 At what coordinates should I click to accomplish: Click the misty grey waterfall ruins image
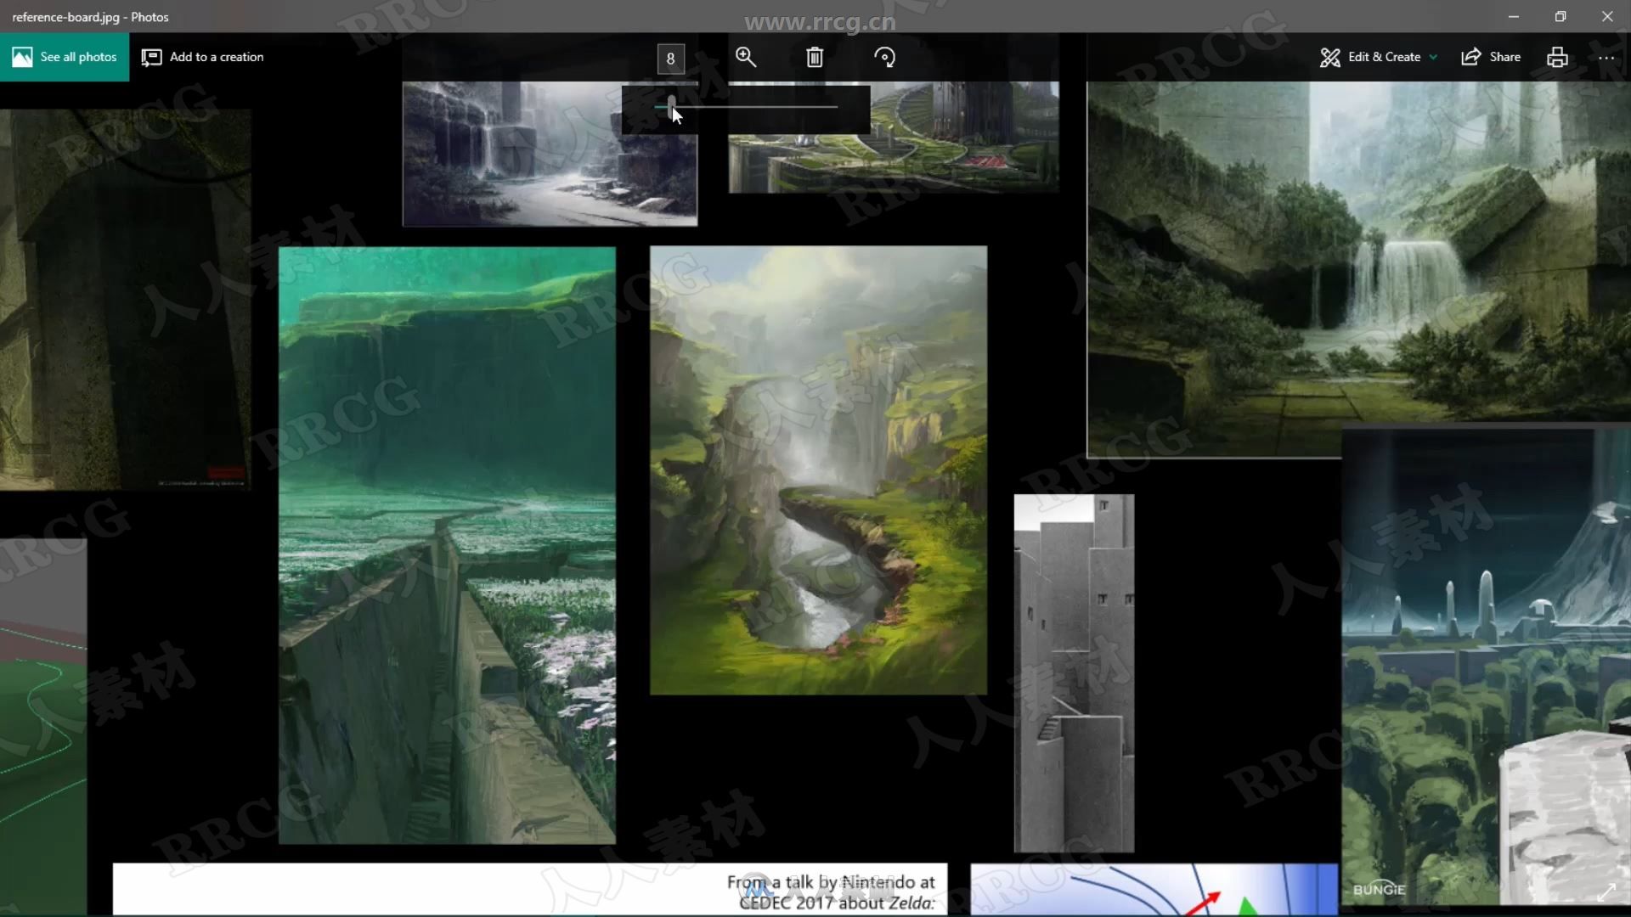pos(550,154)
